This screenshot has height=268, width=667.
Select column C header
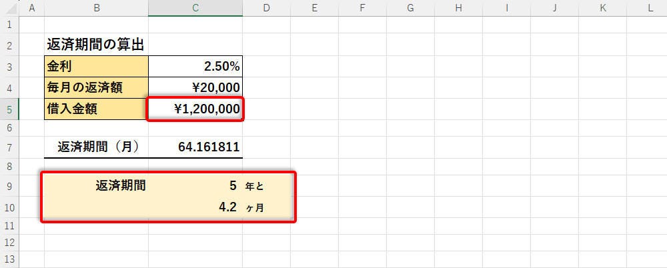click(195, 8)
